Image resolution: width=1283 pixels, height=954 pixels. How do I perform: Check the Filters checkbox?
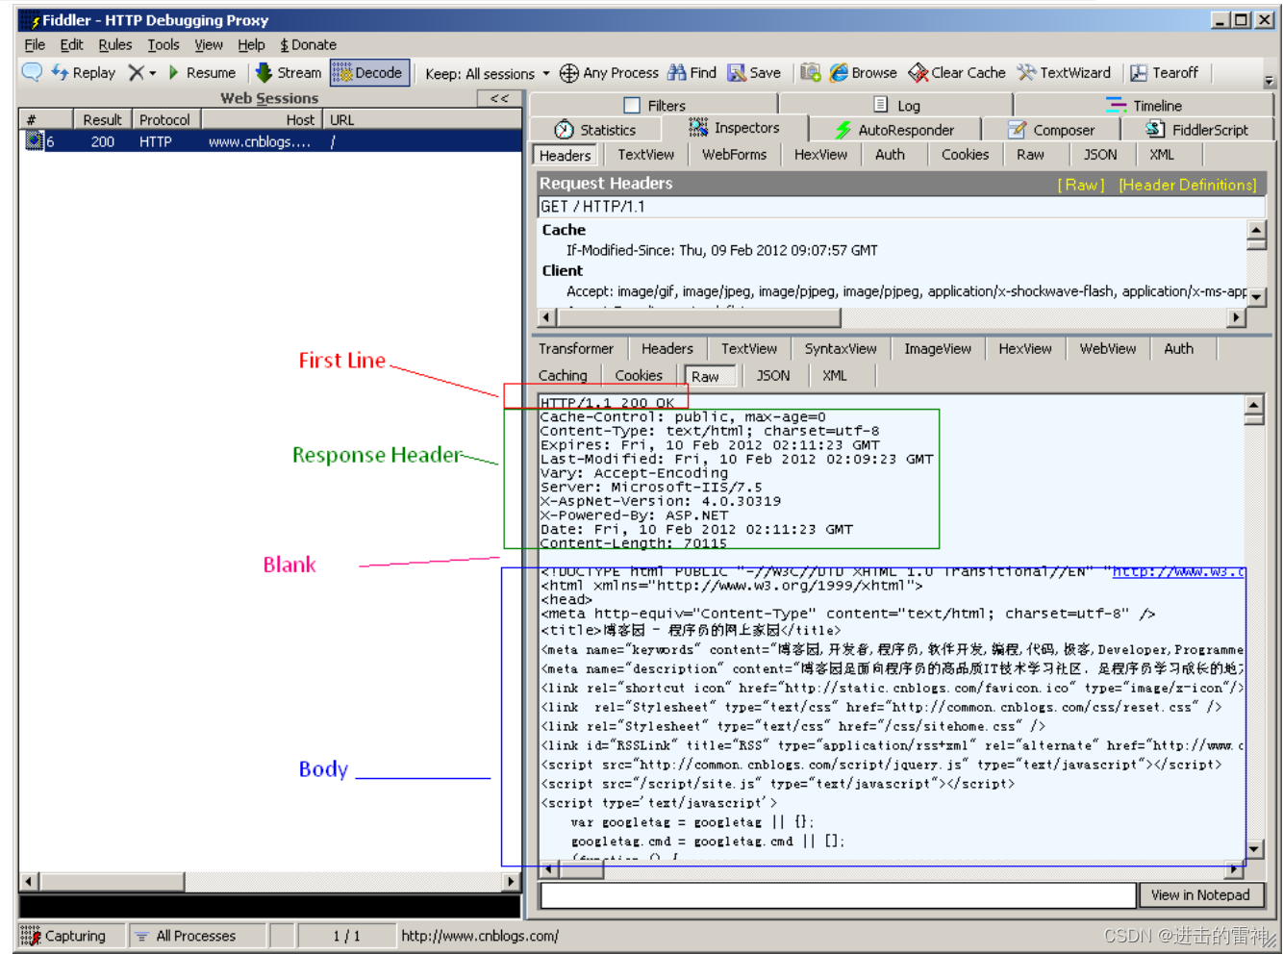pyautogui.click(x=632, y=104)
